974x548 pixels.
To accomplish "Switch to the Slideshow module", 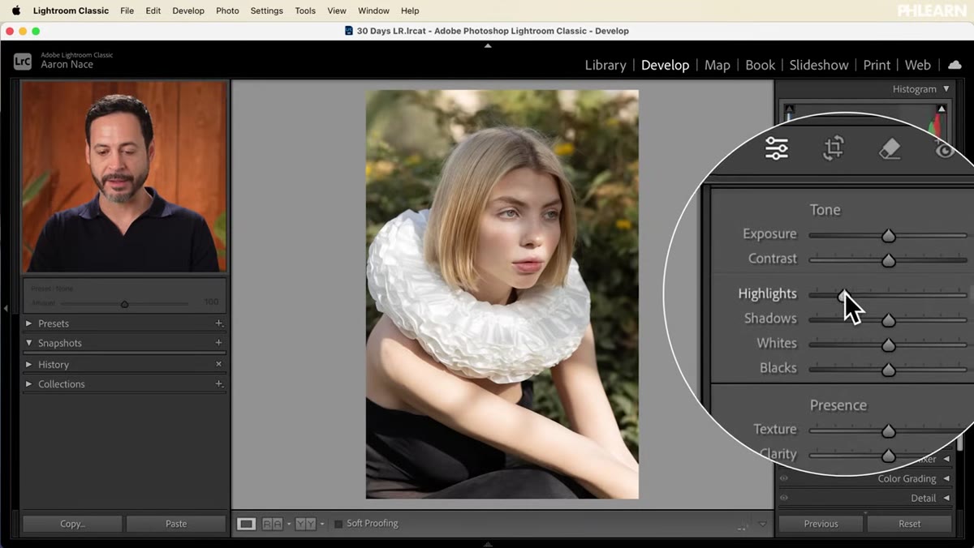I will pos(819,65).
